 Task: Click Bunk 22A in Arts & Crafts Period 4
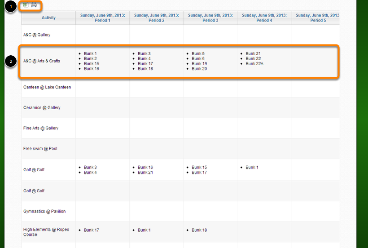coord(254,64)
